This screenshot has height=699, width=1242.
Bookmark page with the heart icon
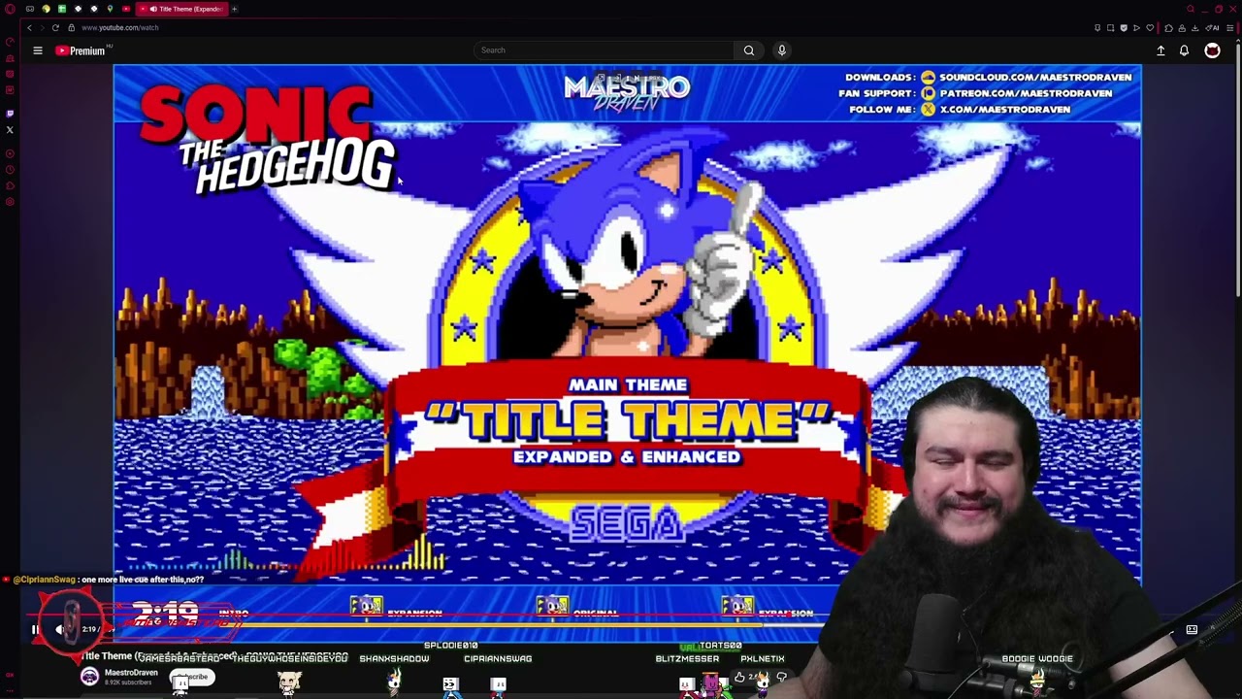click(1150, 27)
